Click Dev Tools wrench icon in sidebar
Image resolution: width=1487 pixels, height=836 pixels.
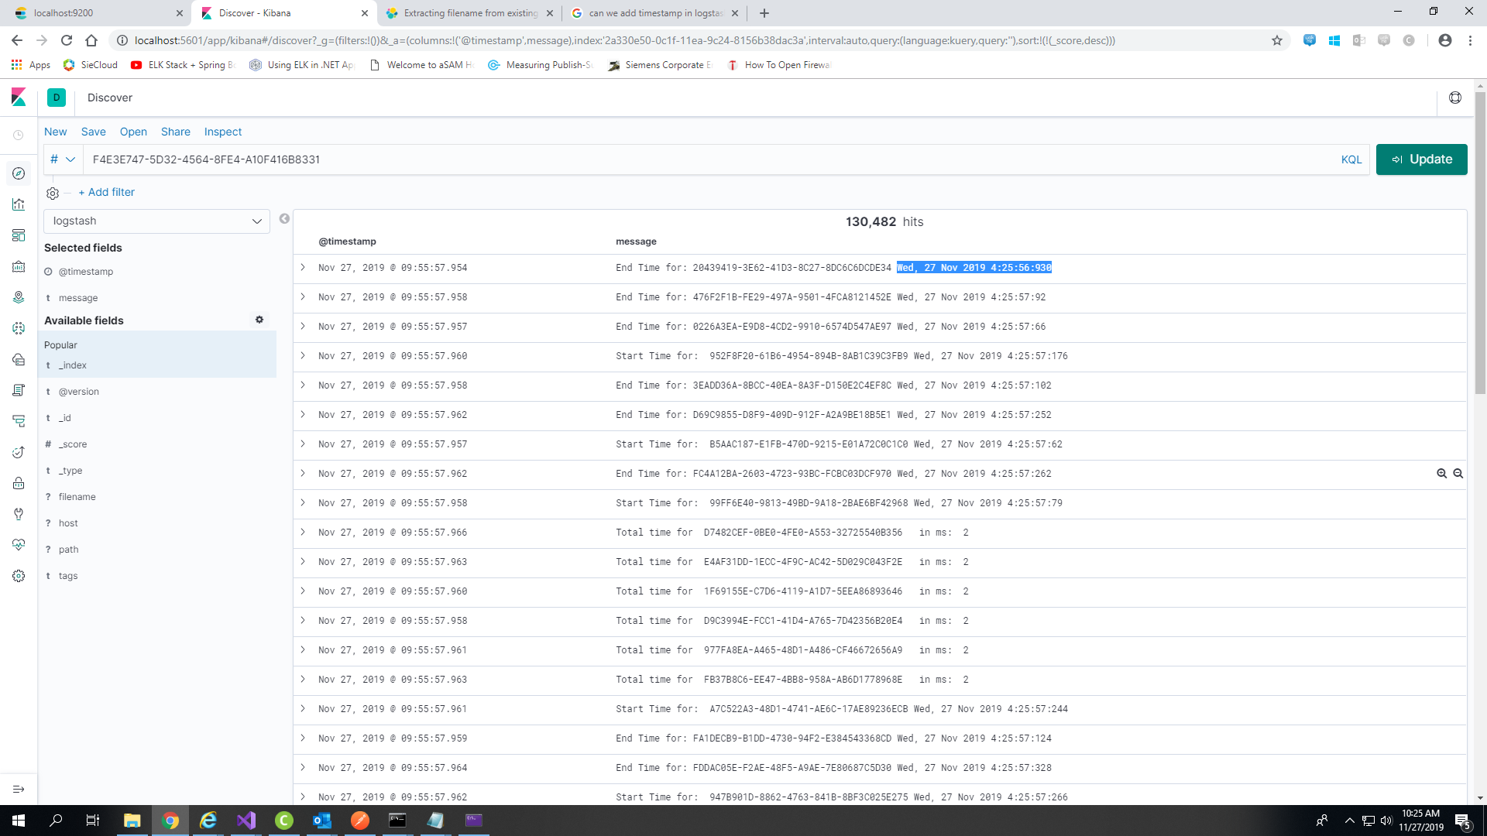pos(19,514)
